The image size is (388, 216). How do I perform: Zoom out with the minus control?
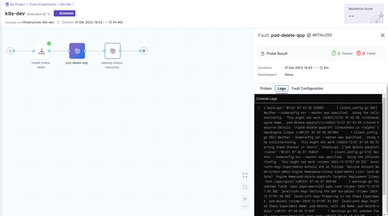point(245,206)
